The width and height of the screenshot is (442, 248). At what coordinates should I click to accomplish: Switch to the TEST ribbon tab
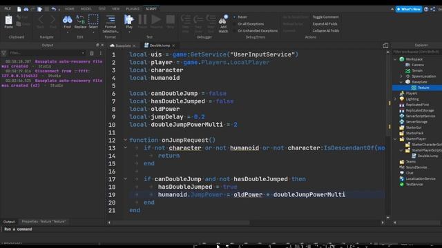click(102, 9)
